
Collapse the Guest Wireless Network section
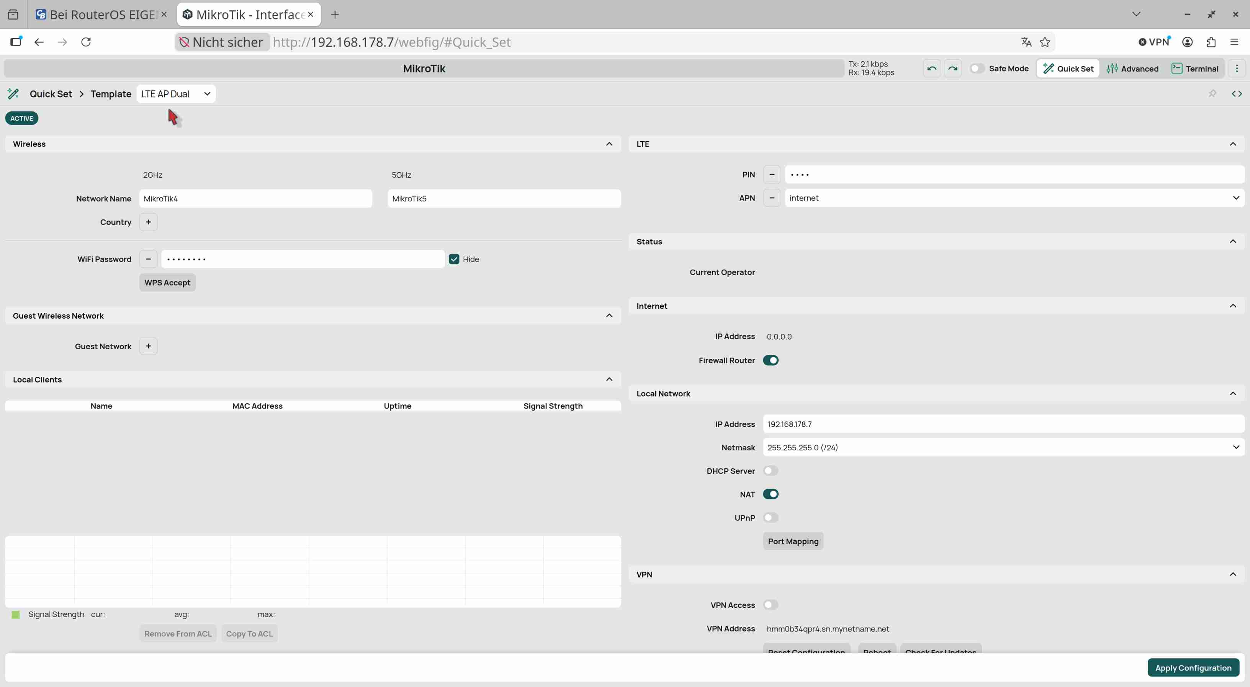pos(609,316)
